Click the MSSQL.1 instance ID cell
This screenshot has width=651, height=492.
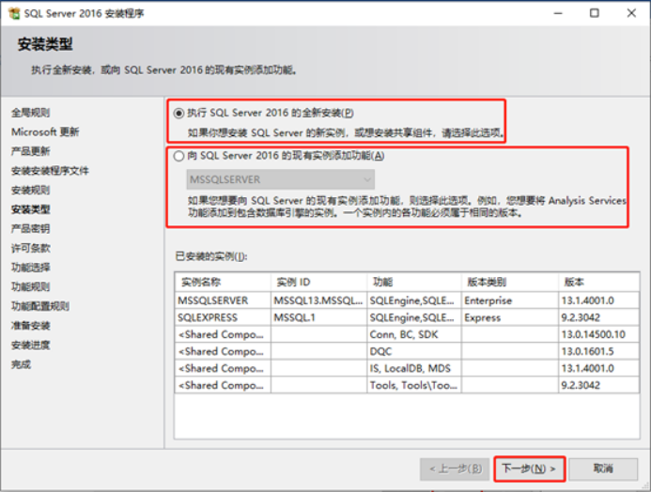click(318, 317)
